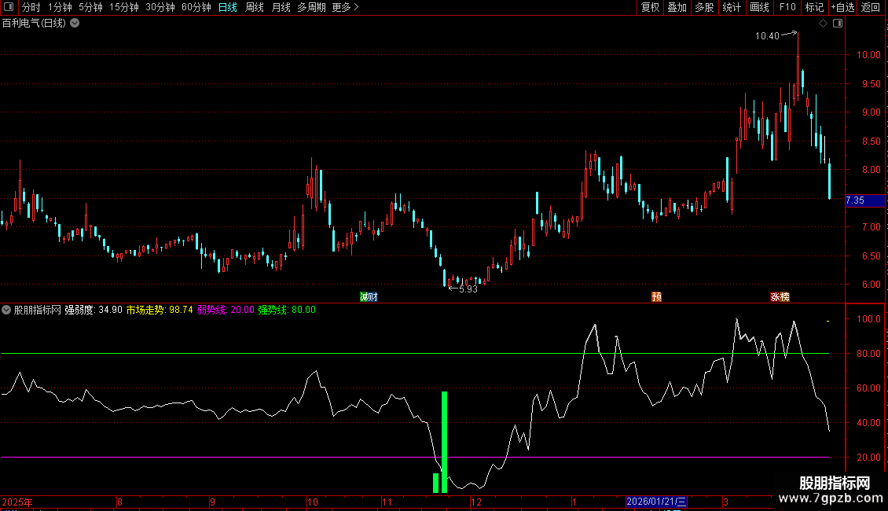Click the 百利电气(日线) stock title
Screen dimensions: 888x511
[34, 24]
